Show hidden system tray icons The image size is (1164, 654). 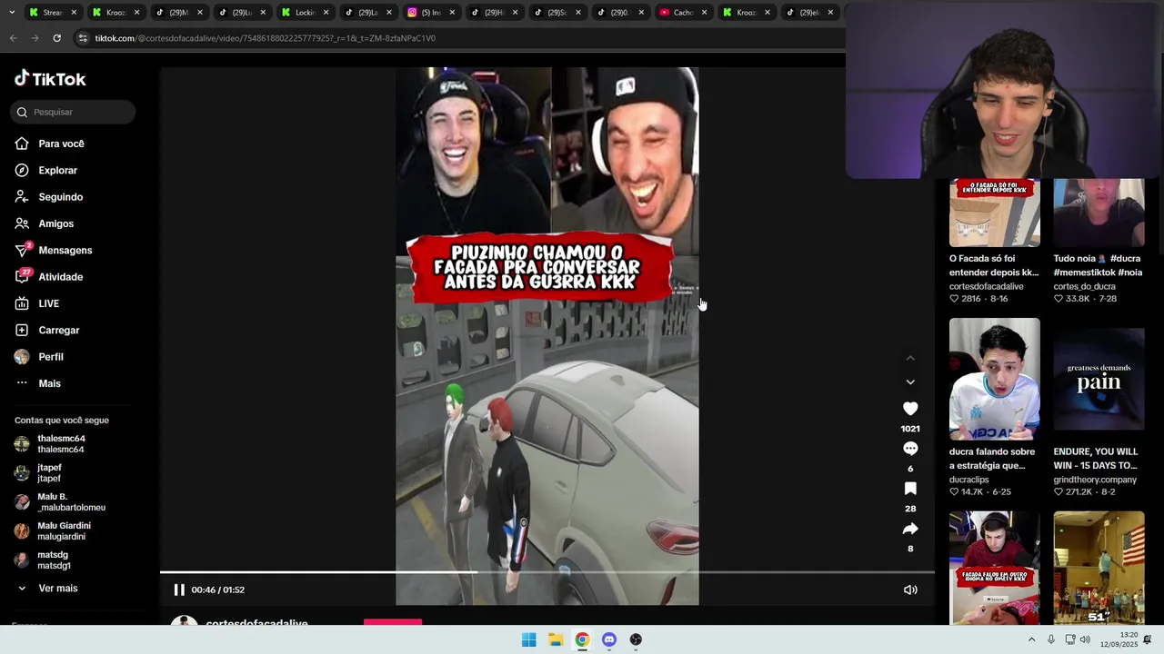[1031, 639]
